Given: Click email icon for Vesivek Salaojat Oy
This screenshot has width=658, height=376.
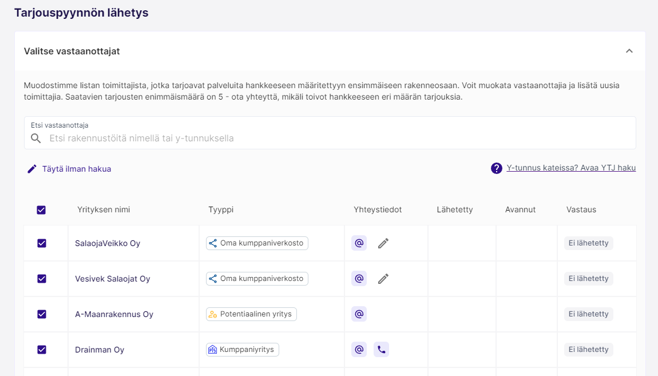Looking at the screenshot, I should click(x=359, y=279).
